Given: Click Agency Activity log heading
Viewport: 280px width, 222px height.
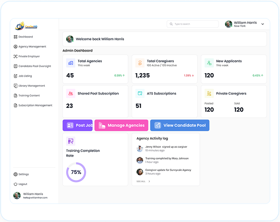Looking at the screenshot, I should [x=152, y=138].
